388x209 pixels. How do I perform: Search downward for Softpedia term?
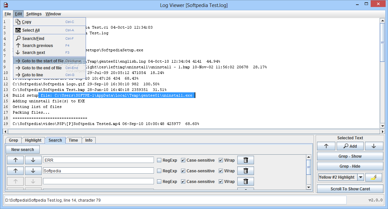coord(33,171)
